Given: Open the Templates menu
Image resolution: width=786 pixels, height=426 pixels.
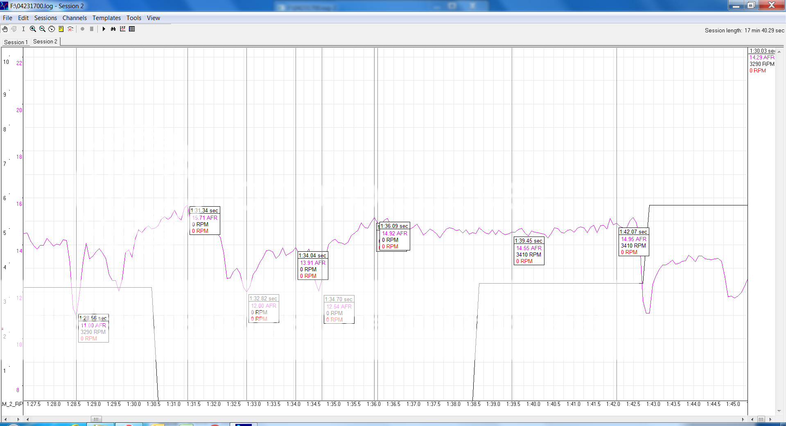Looking at the screenshot, I should pyautogui.click(x=106, y=18).
